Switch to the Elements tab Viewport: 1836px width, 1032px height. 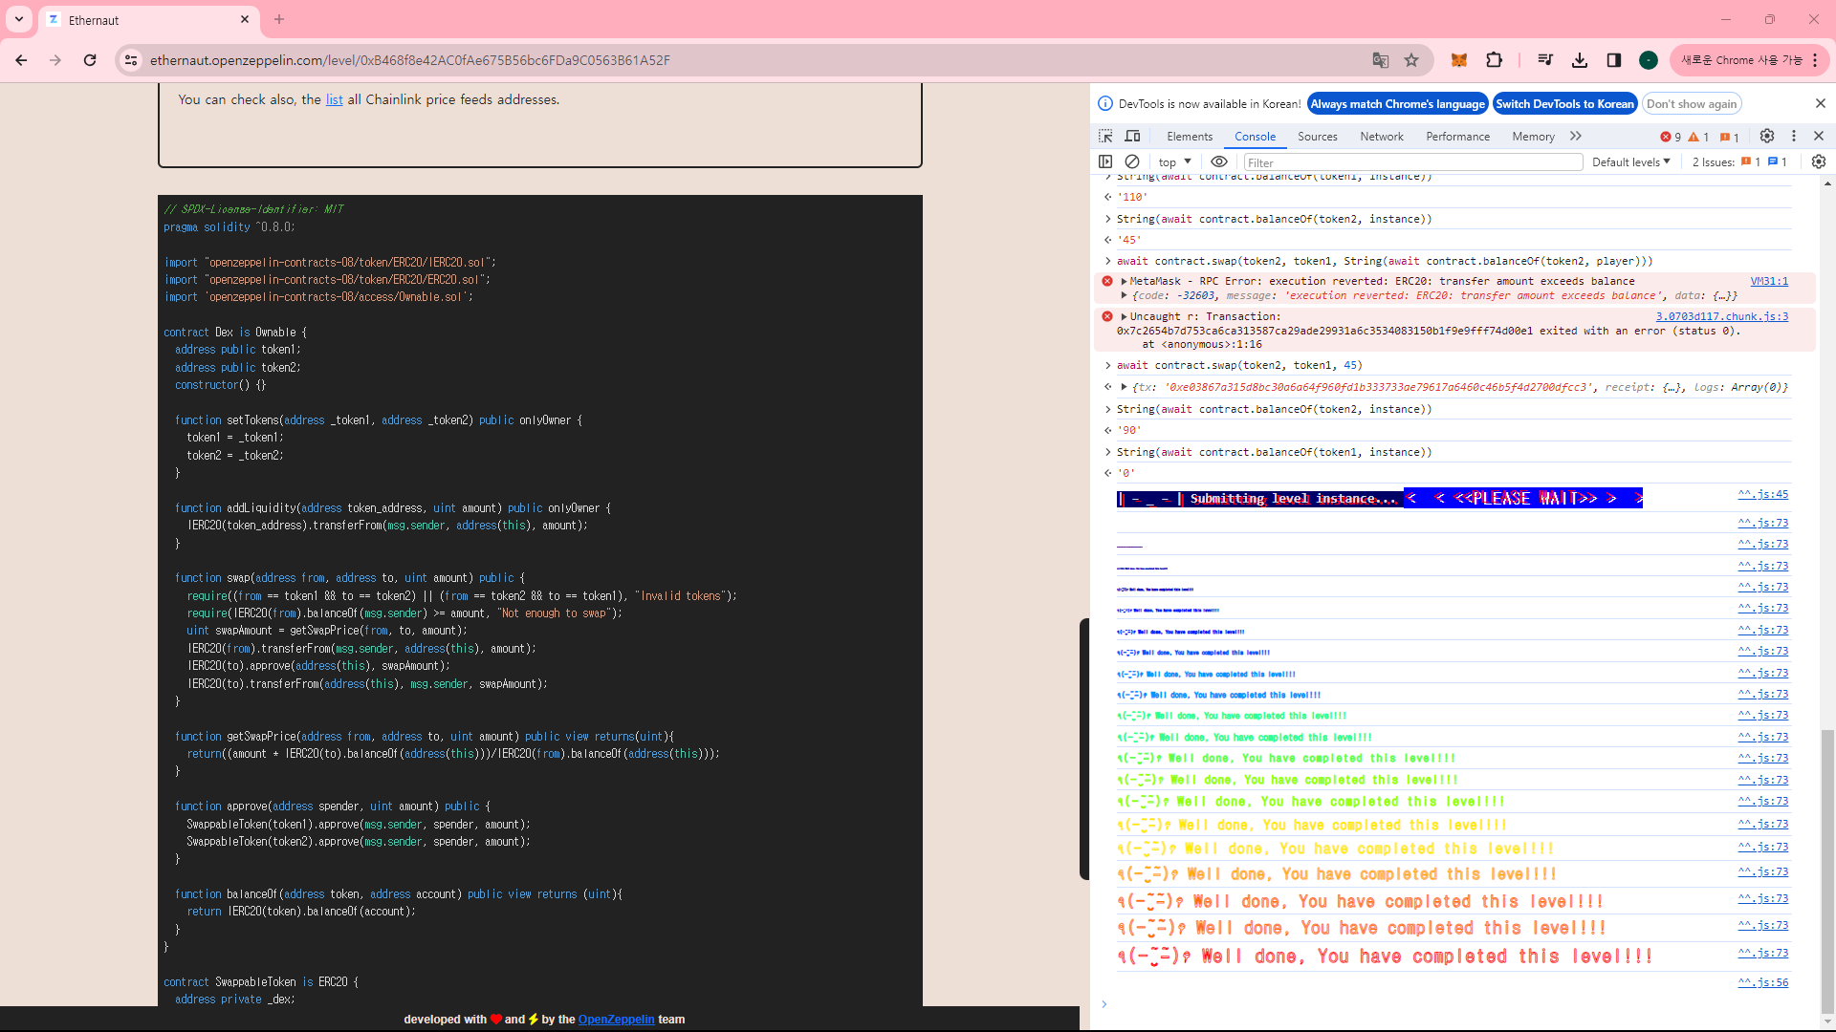pos(1190,137)
